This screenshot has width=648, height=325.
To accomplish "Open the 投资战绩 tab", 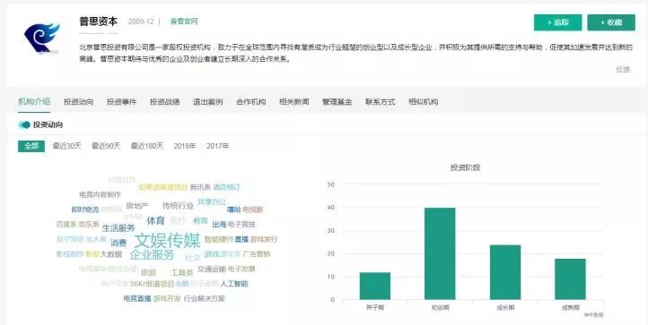I will (x=164, y=101).
